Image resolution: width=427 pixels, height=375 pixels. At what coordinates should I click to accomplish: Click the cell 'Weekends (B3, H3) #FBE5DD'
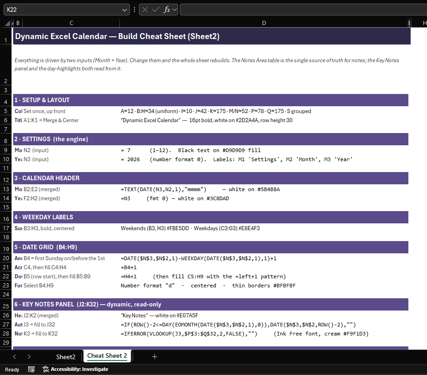point(264,228)
